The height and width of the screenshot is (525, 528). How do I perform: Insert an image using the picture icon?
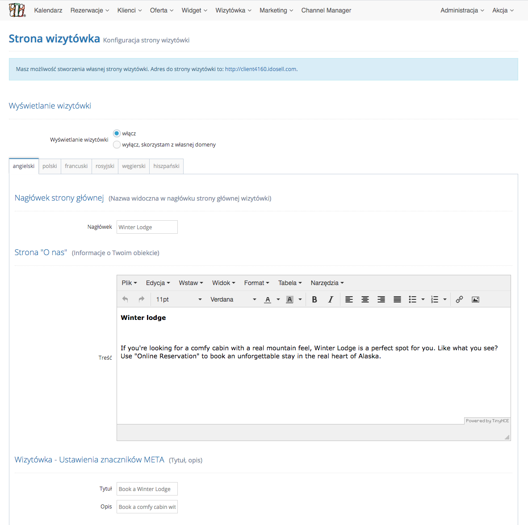point(475,299)
